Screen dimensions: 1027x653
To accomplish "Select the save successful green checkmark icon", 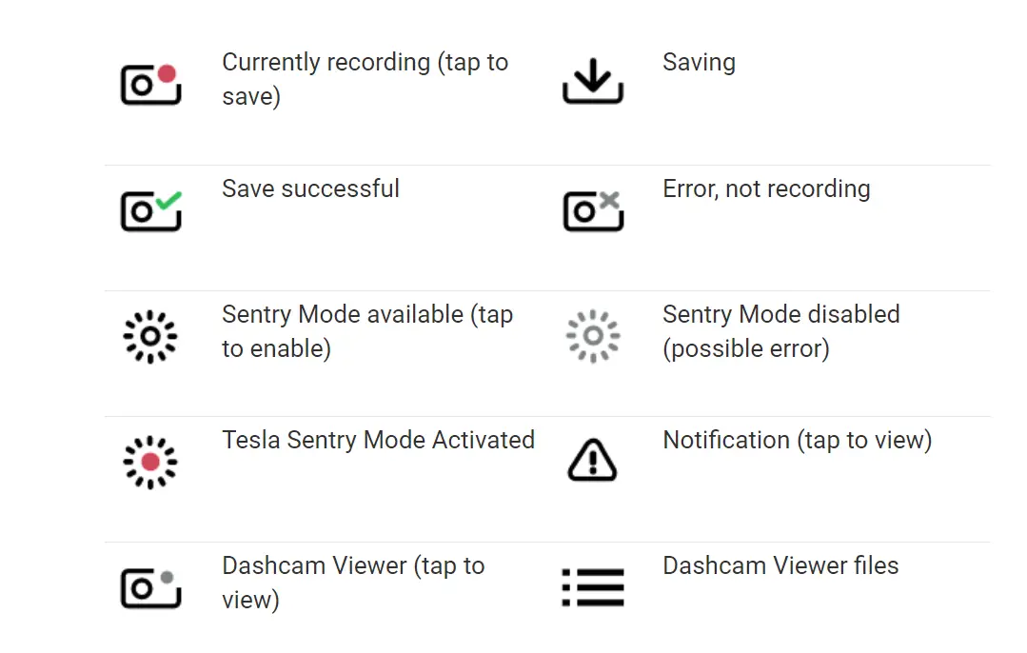I will tap(150, 210).
